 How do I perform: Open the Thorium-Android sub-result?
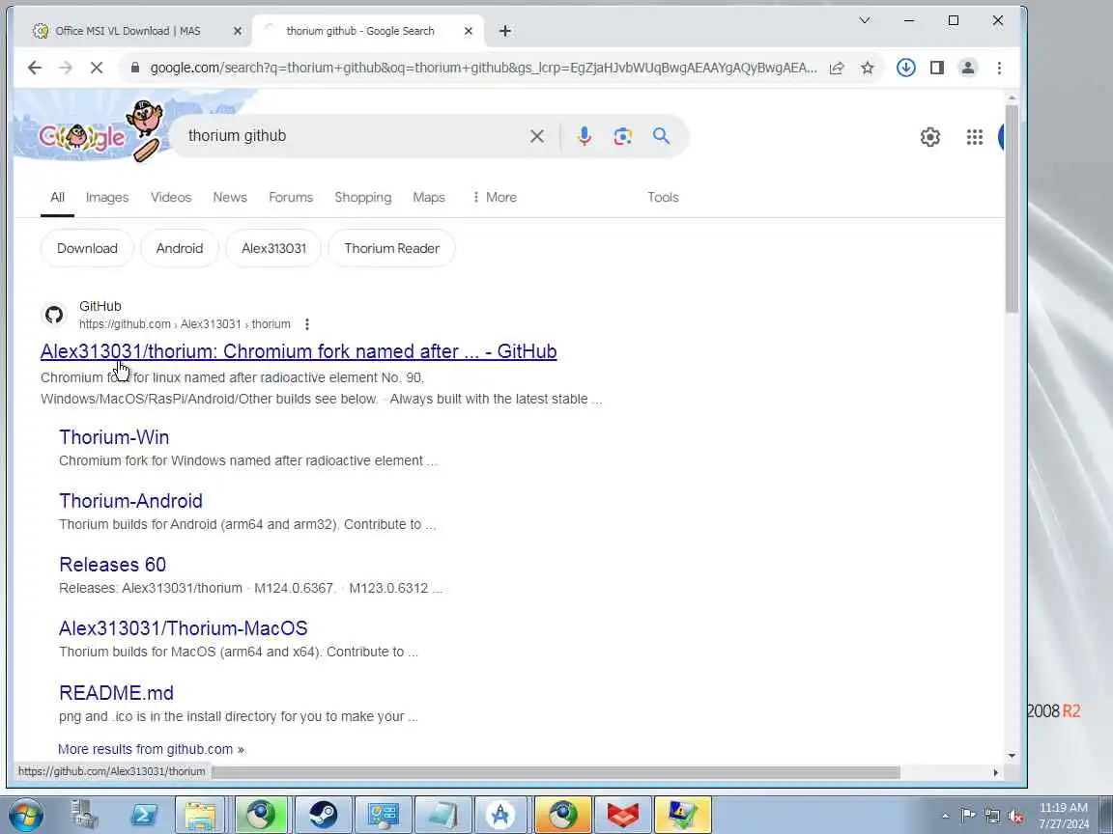130,501
